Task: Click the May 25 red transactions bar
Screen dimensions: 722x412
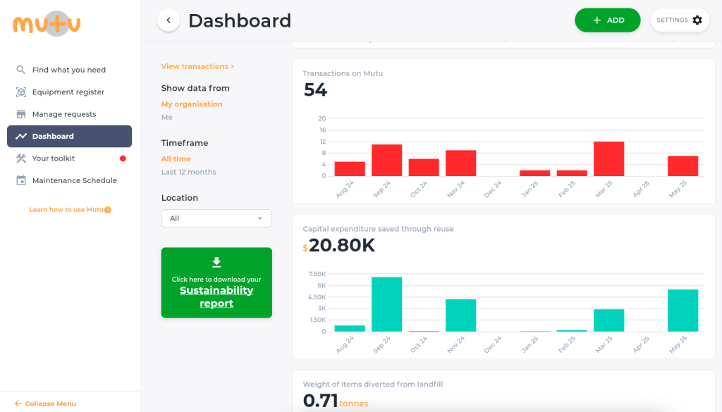Action: [x=683, y=166]
